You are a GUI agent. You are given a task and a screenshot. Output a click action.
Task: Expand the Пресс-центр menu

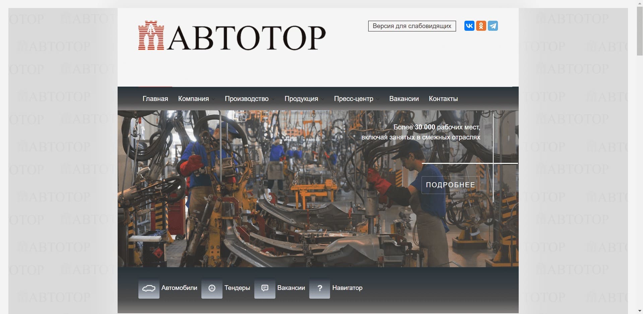coord(357,99)
